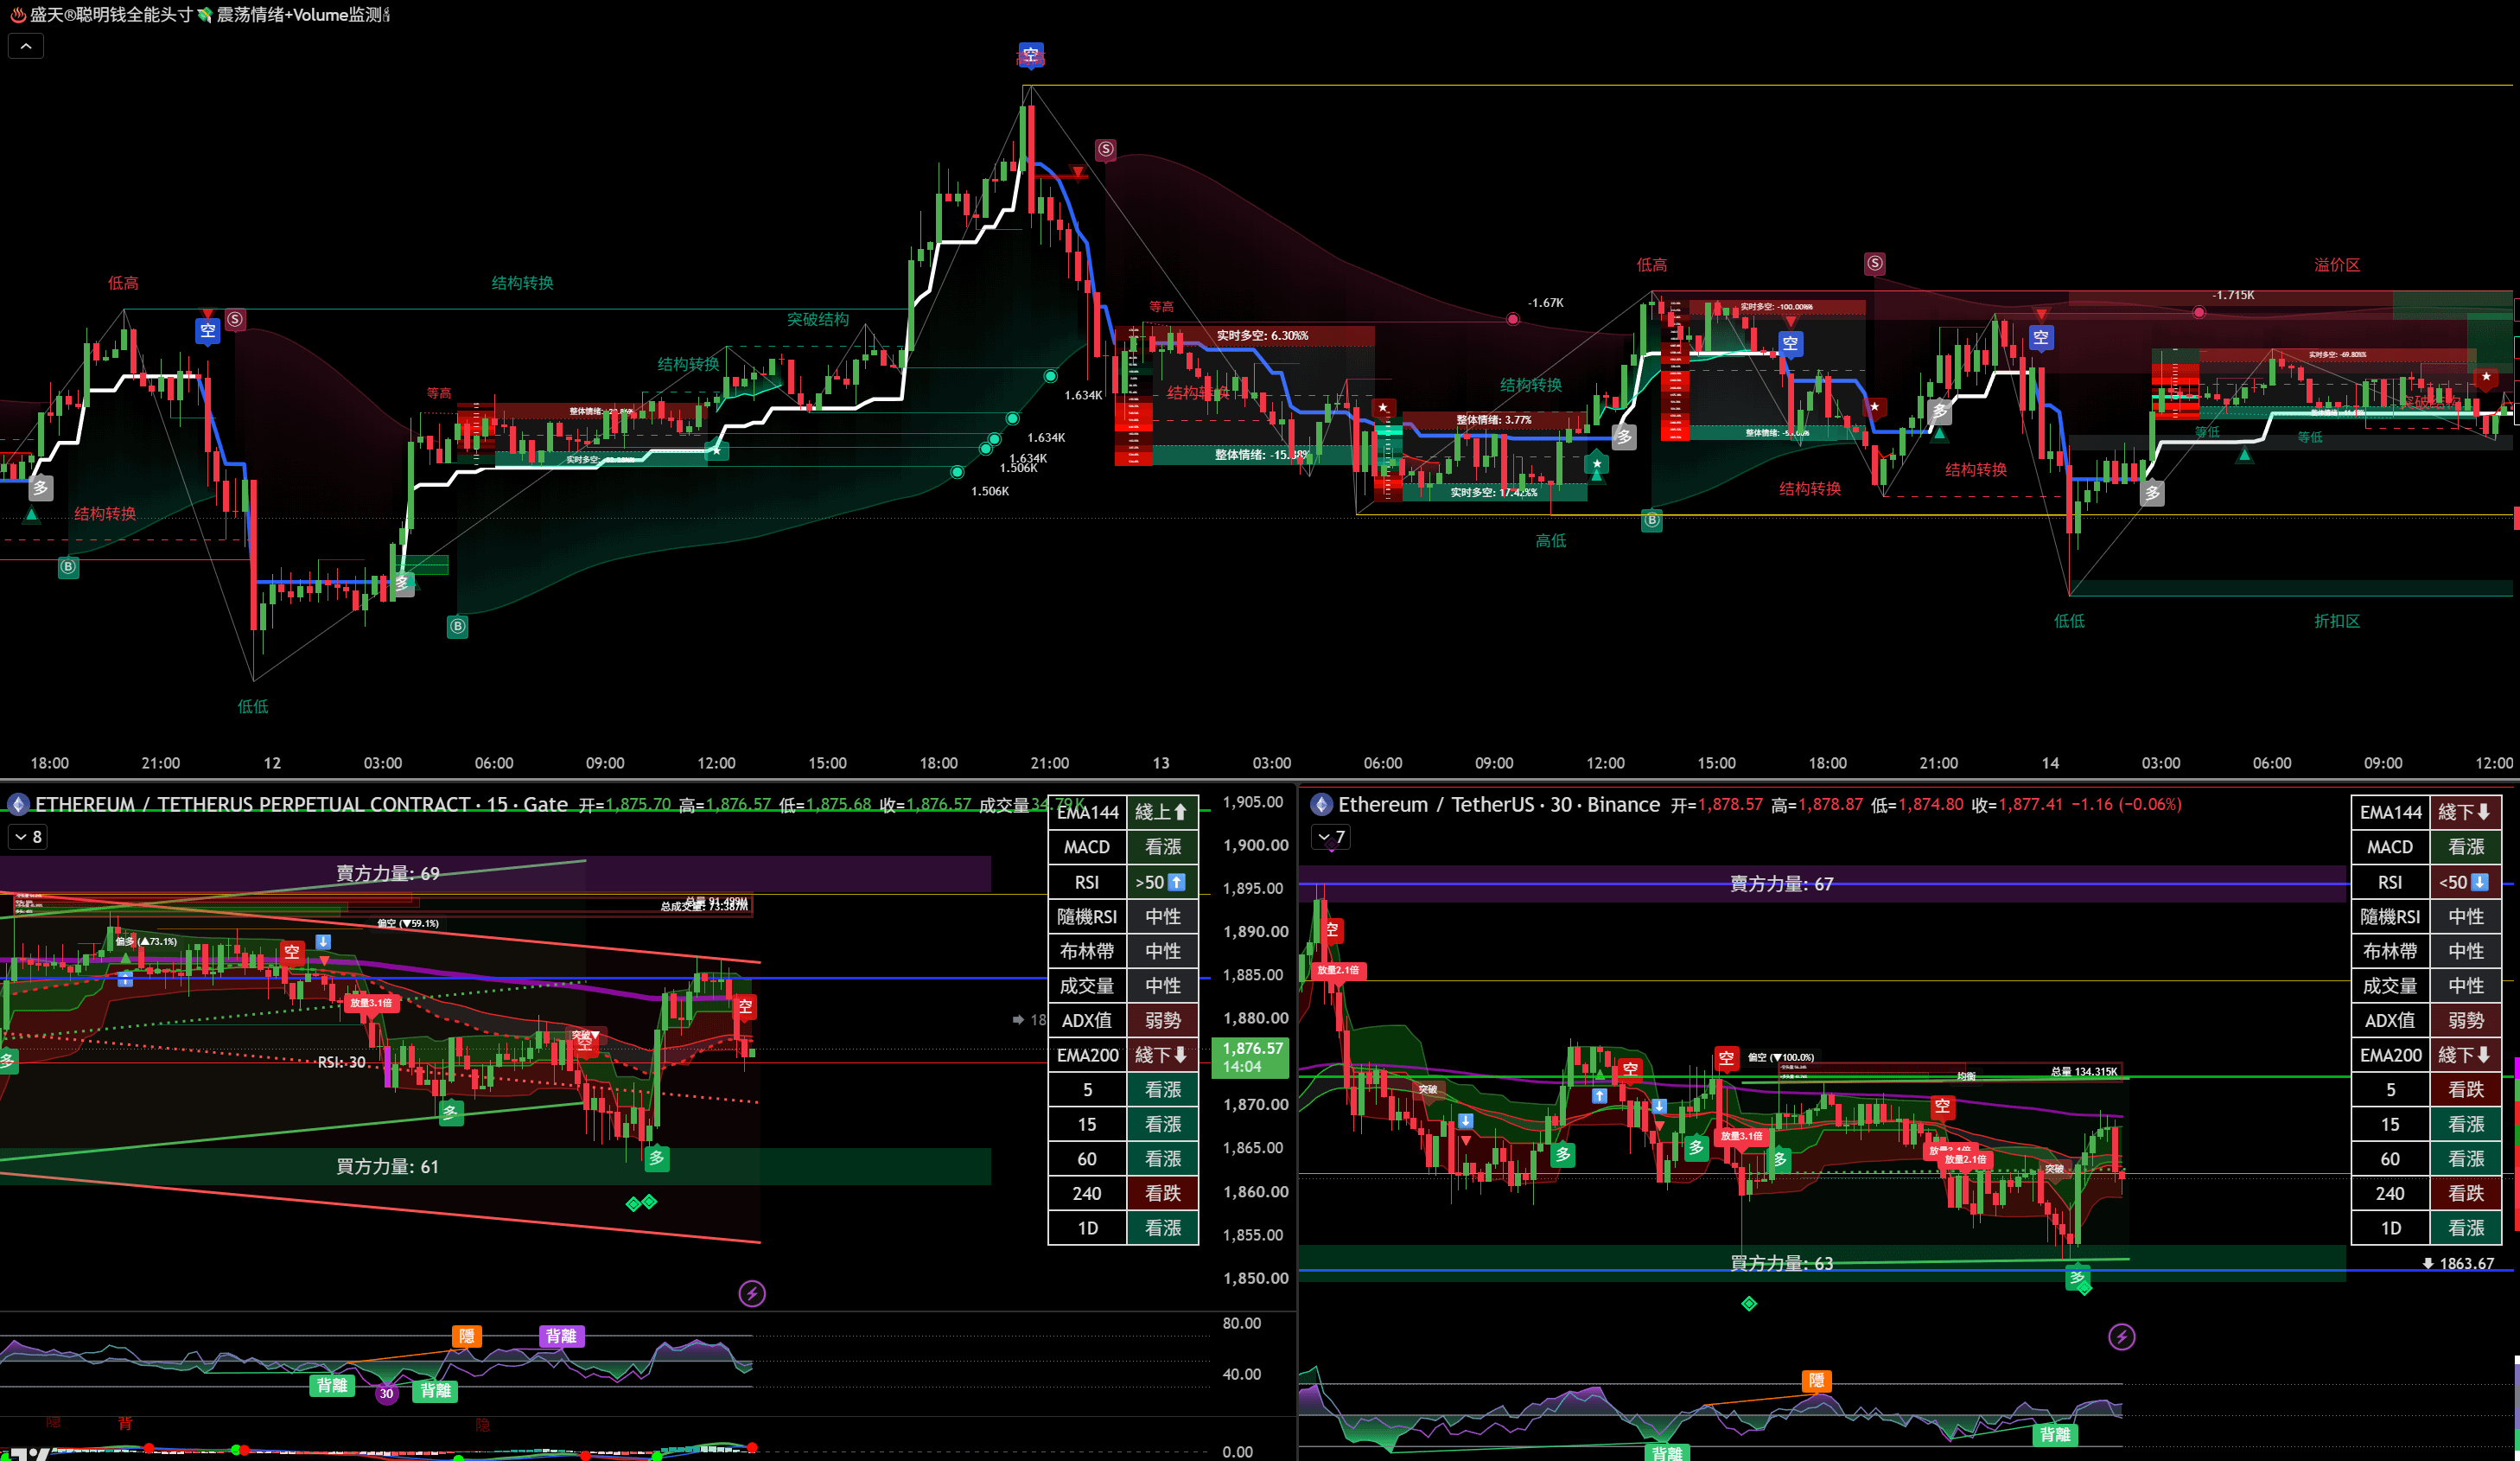Click the red 空 marker at Gate chart's last candles

pos(745,1006)
